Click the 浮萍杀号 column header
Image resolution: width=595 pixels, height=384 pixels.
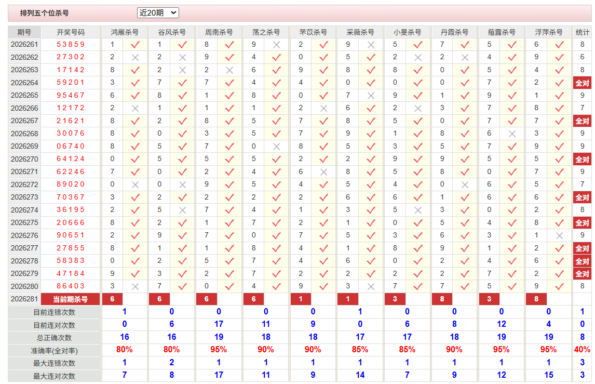point(548,32)
